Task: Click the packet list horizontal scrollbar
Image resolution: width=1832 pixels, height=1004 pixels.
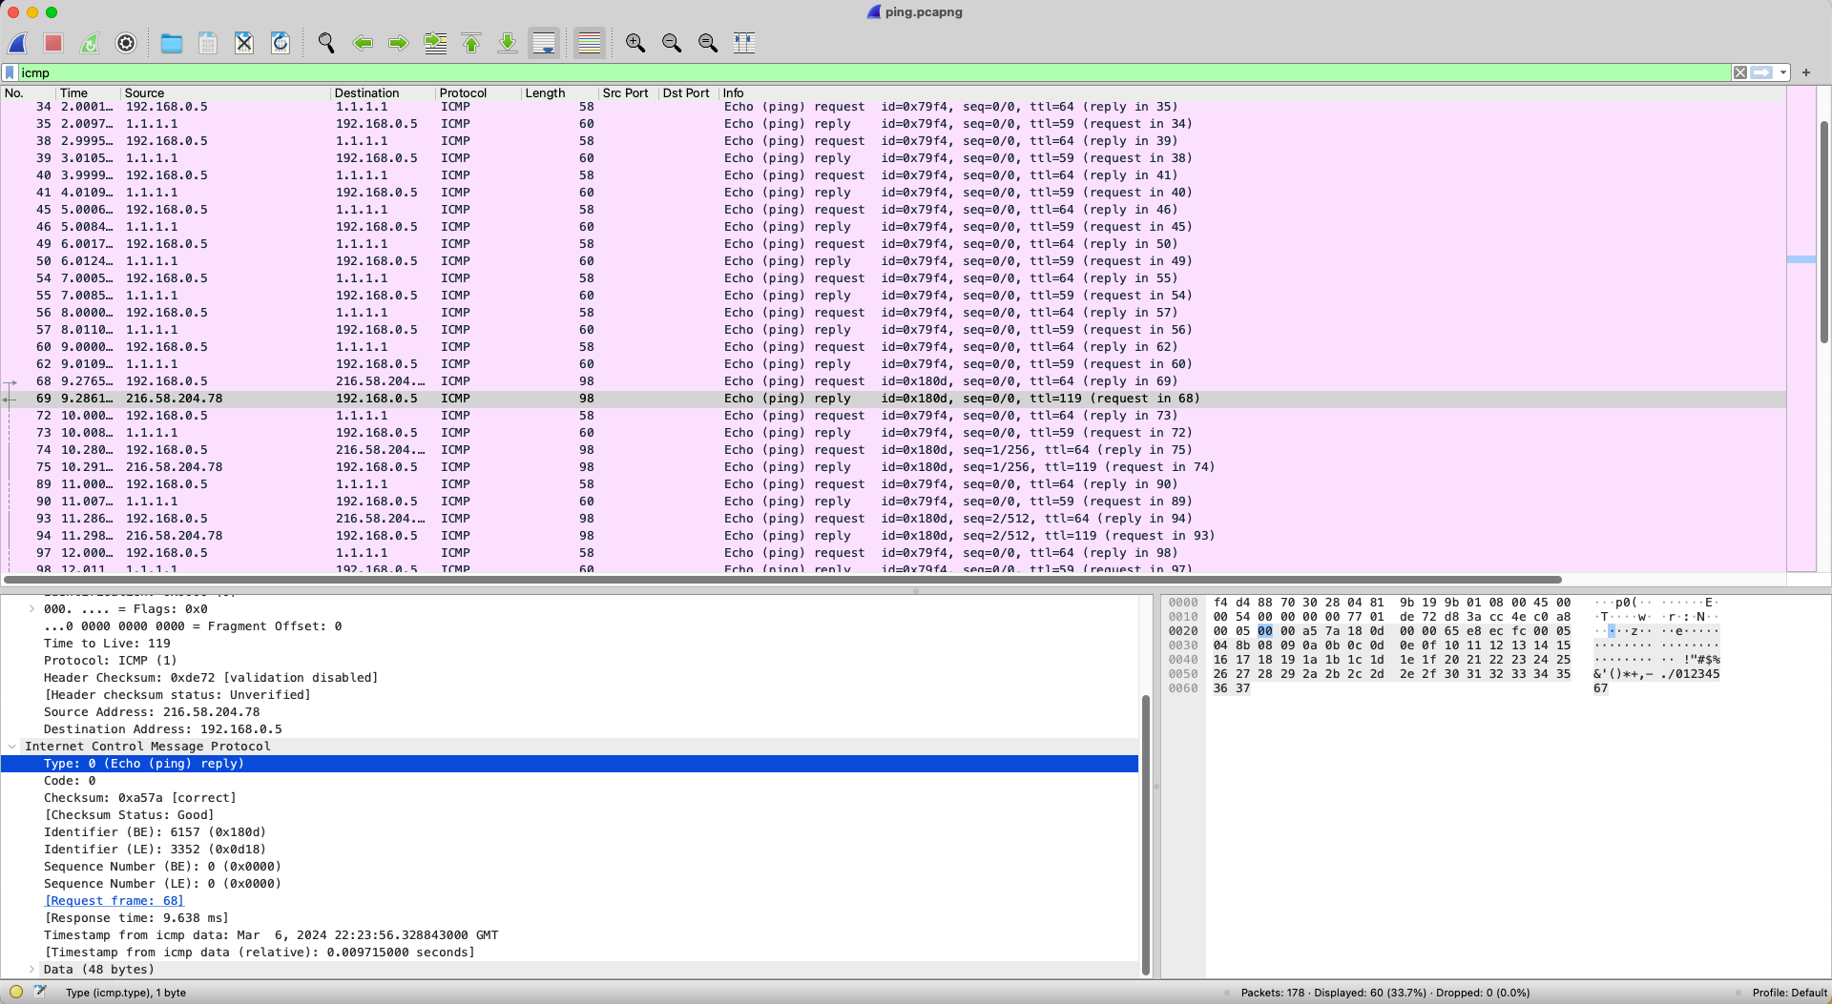Action: click(x=782, y=579)
